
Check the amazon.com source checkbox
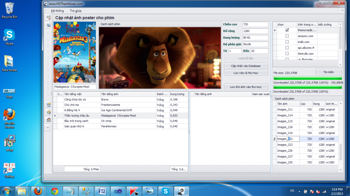pyautogui.click(x=287, y=36)
